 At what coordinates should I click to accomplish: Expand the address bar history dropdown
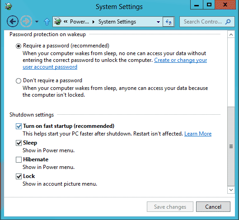[159, 22]
